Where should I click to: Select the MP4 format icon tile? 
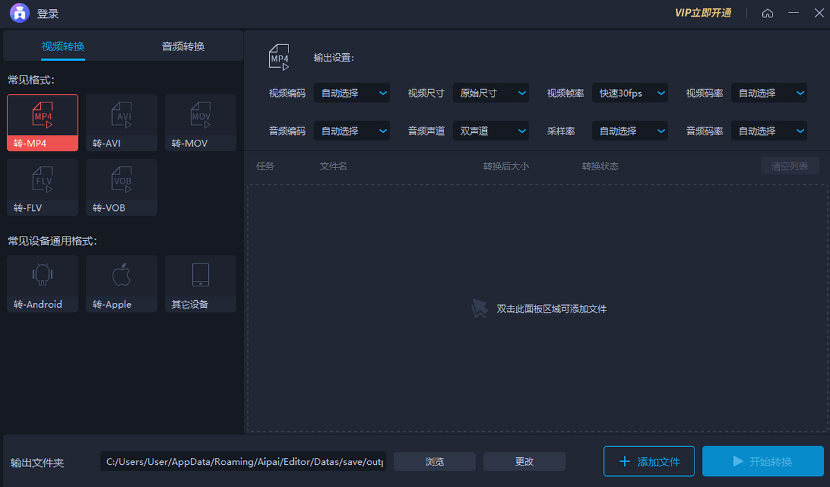click(x=43, y=122)
